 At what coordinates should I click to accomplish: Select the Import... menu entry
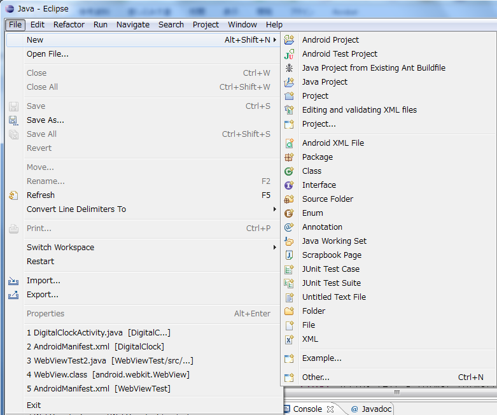pyautogui.click(x=143, y=281)
